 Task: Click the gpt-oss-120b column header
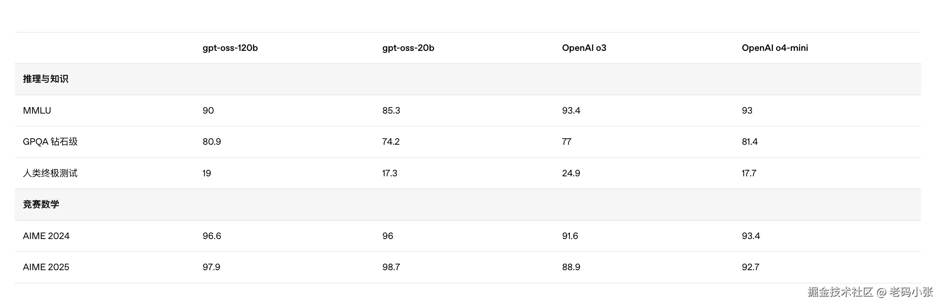click(x=230, y=48)
